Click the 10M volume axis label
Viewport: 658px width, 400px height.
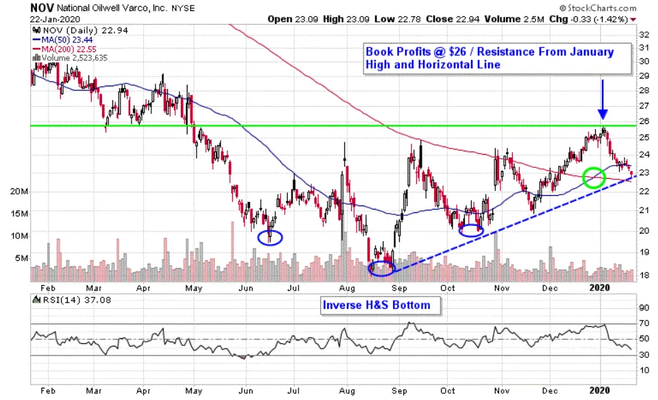point(19,236)
